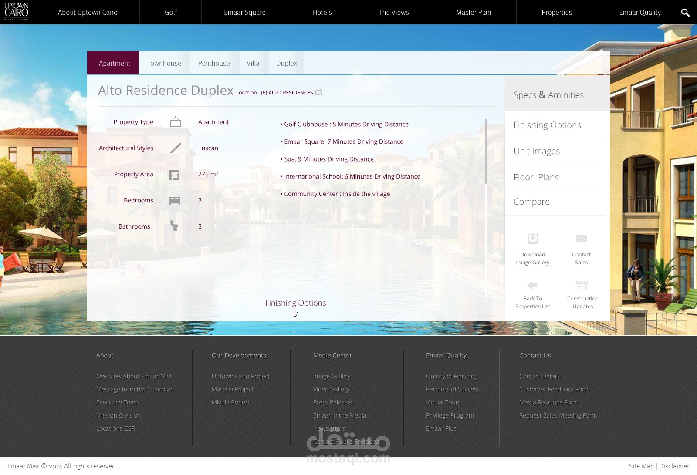This screenshot has width=697, height=475.
Task: Open Press Releases footer link
Action: pos(334,402)
